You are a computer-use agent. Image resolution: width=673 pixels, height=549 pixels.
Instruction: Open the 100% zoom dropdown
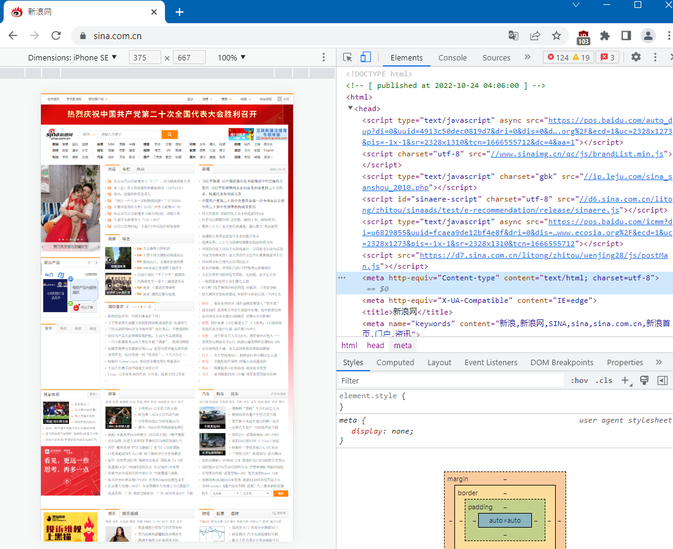coord(231,57)
